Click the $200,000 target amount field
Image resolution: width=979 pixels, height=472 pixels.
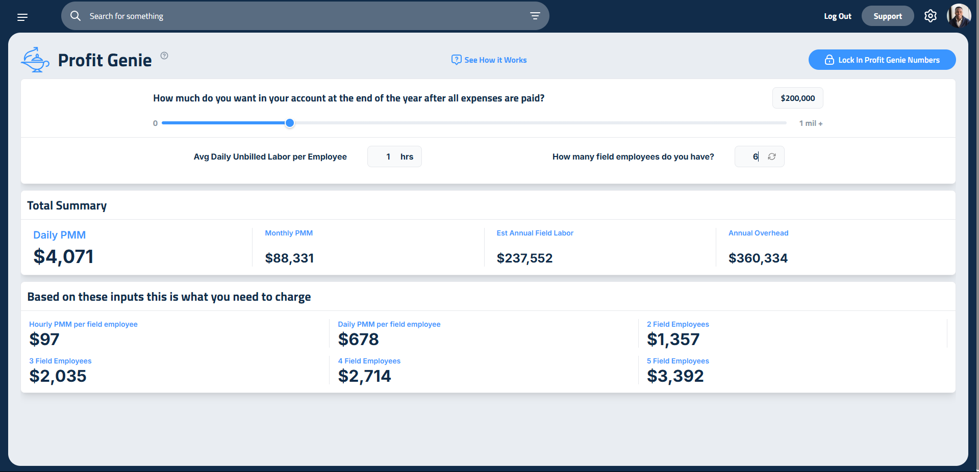[797, 98]
